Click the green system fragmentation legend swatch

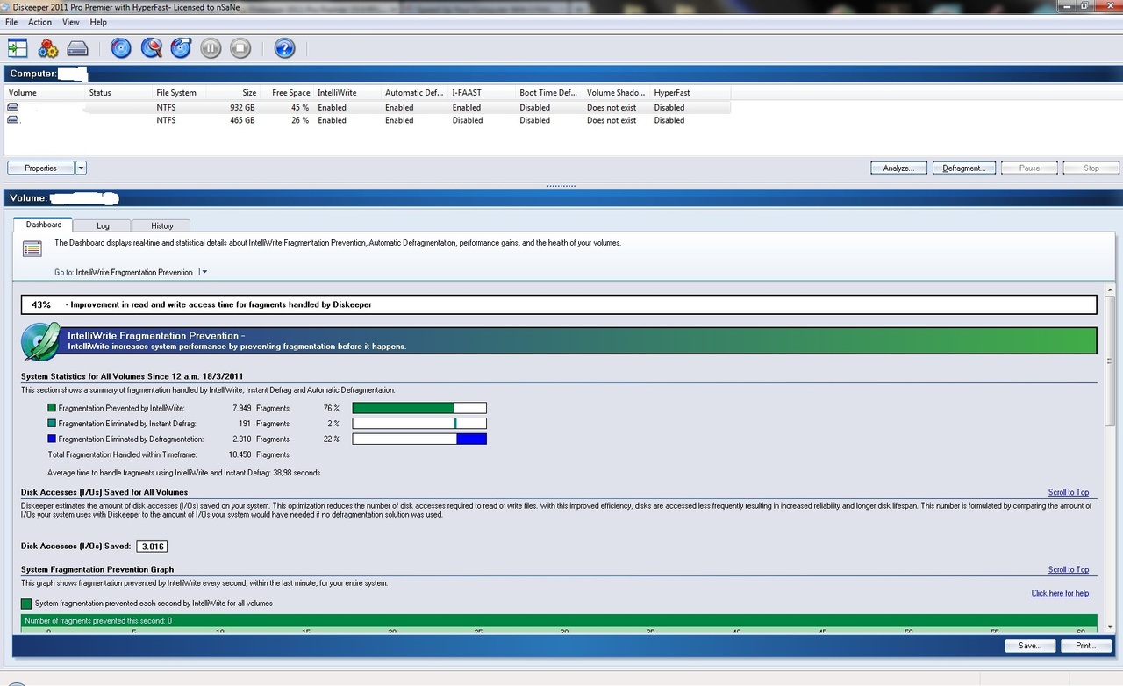coord(26,604)
